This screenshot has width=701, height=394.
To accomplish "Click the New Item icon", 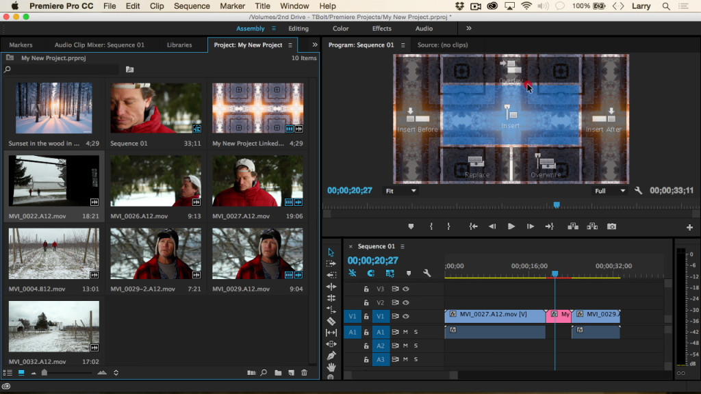I will 292,373.
